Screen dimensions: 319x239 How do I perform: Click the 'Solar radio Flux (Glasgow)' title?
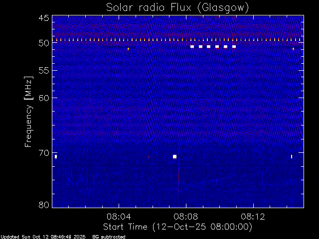pyautogui.click(x=177, y=8)
